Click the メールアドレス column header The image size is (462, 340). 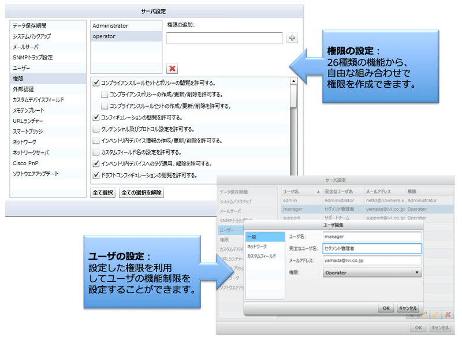[385, 192]
